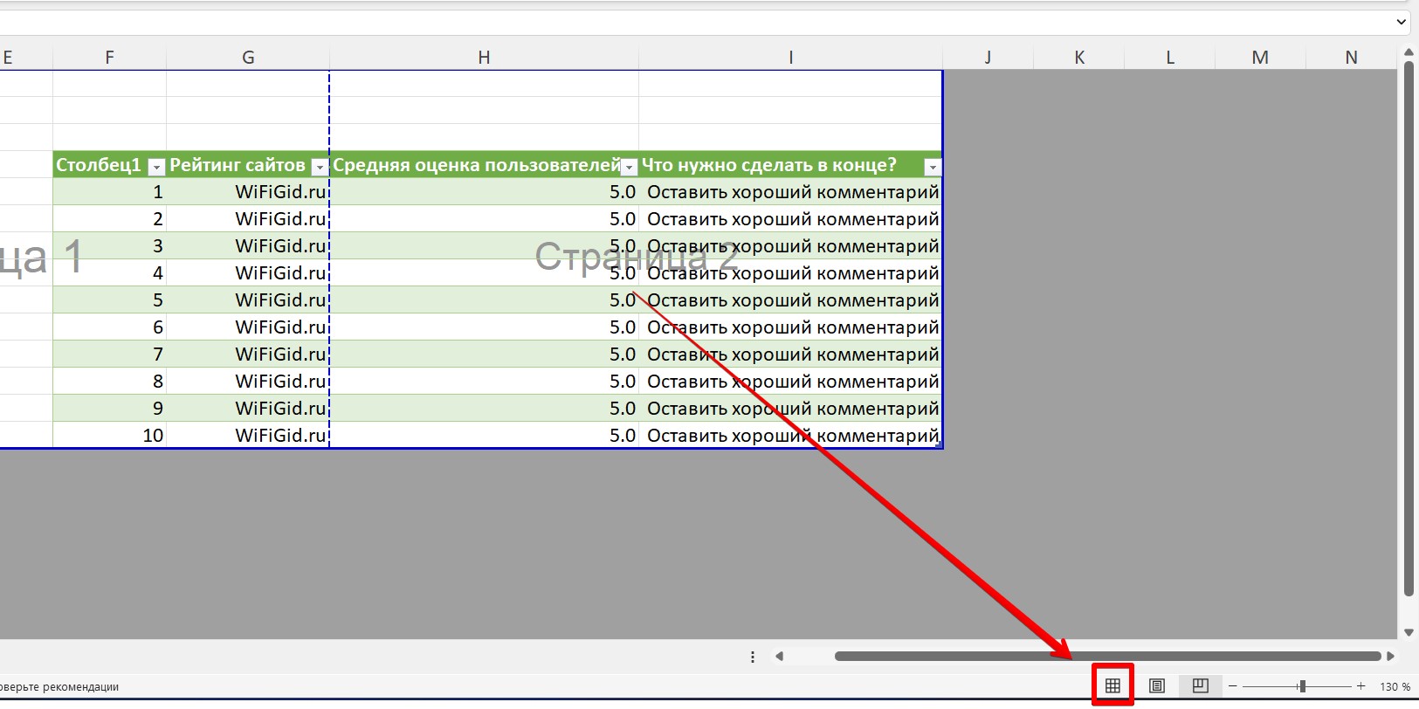Select column L header

pyautogui.click(x=1170, y=58)
